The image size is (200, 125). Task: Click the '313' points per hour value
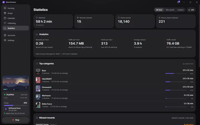[x=104, y=44]
